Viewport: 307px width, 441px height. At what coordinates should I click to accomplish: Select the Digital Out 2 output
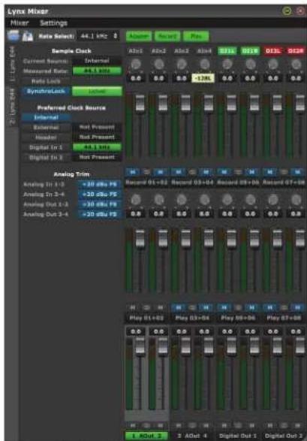click(284, 436)
